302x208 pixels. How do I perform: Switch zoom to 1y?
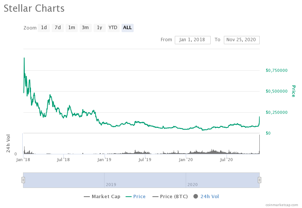(100, 28)
